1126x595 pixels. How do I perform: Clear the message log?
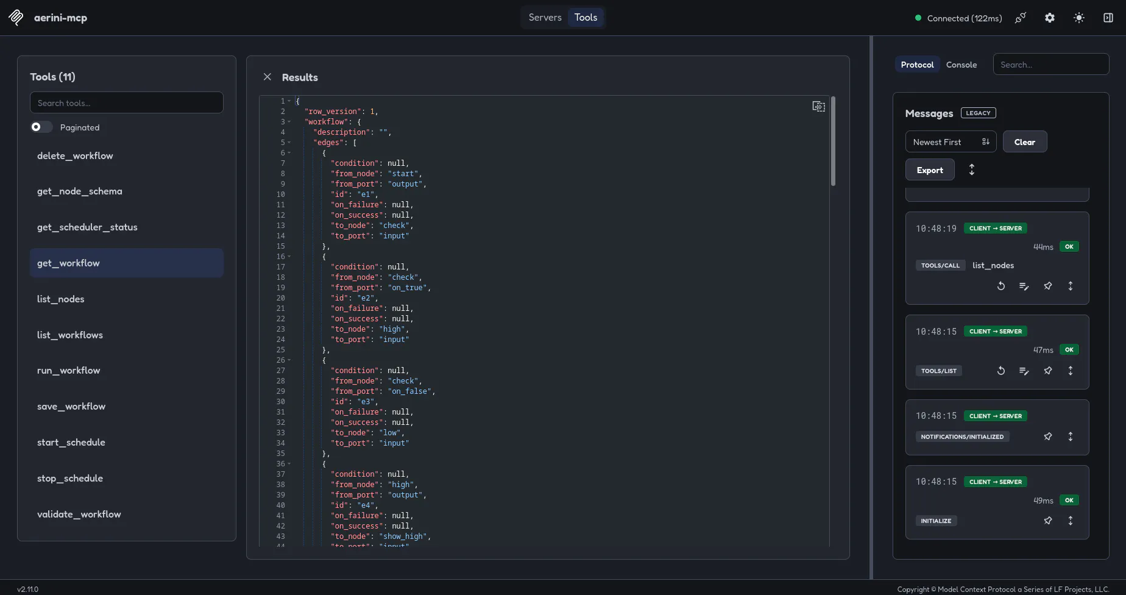1024,142
